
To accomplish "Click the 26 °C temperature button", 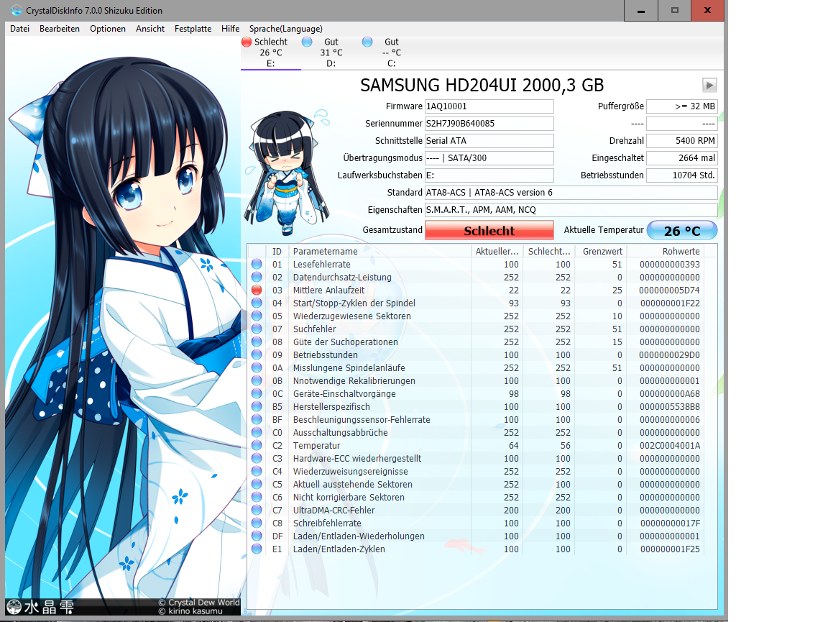I will 681,230.
